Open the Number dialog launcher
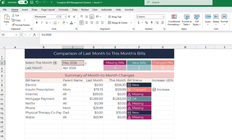This screenshot has width=232, height=140. coord(164,29)
